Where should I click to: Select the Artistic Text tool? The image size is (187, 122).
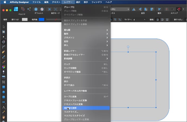(x=4, y=107)
